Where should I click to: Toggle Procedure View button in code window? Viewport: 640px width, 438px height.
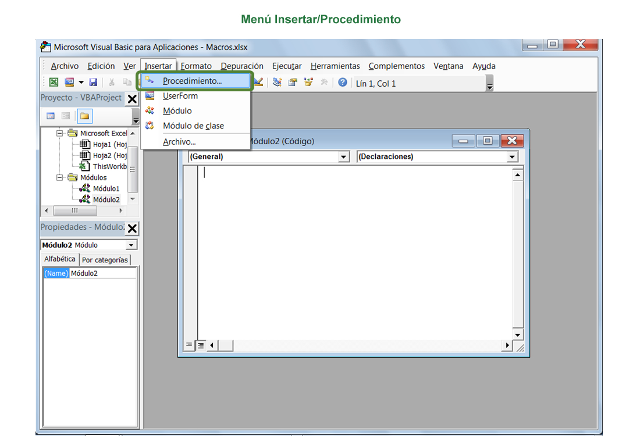coord(189,345)
